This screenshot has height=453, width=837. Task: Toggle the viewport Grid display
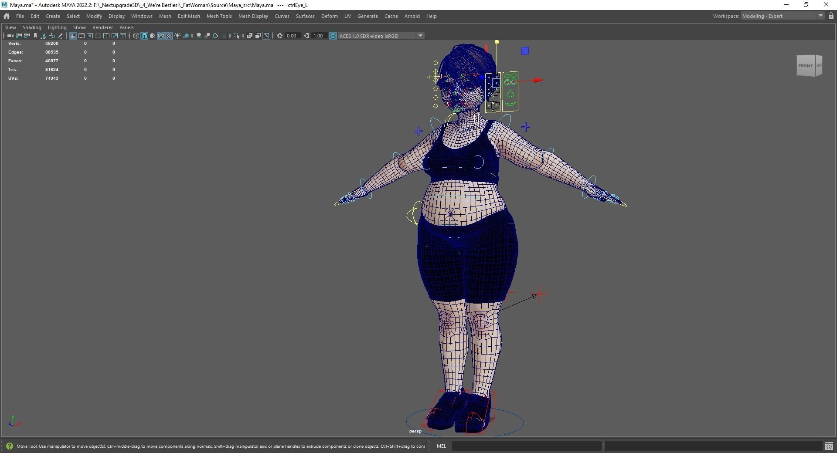tap(73, 36)
